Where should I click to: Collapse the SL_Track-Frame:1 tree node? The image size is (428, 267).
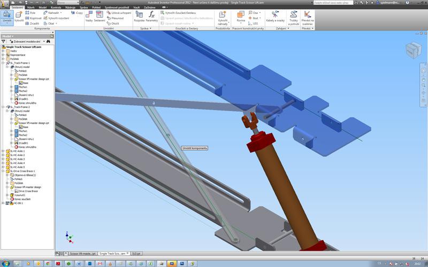3,62
